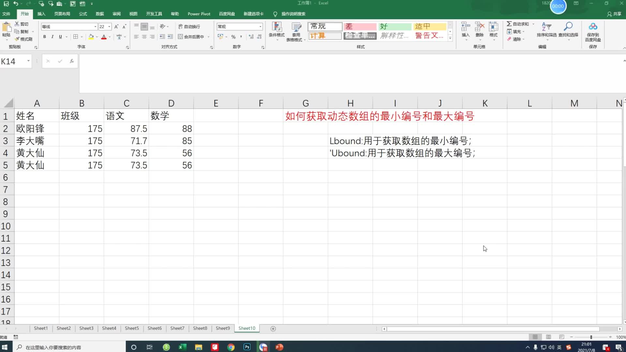Toggle middle vertical alignment
Viewport: 626px width, 352px height.
(144, 27)
